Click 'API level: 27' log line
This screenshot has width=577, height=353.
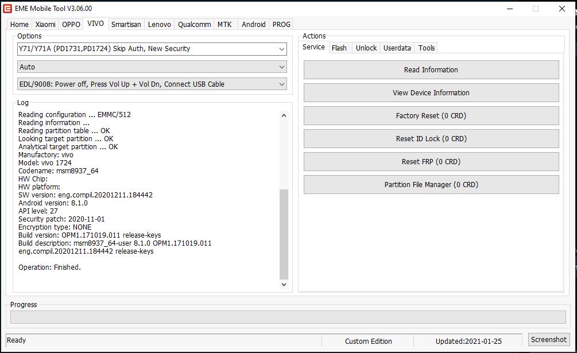tap(38, 211)
